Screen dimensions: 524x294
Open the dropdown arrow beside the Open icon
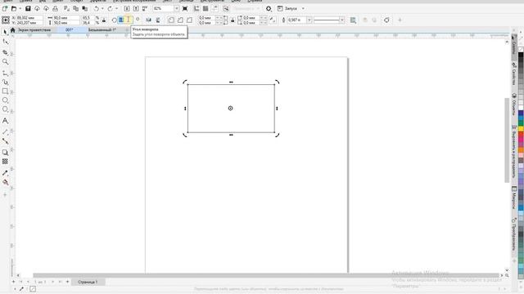pyautogui.click(x=20, y=8)
